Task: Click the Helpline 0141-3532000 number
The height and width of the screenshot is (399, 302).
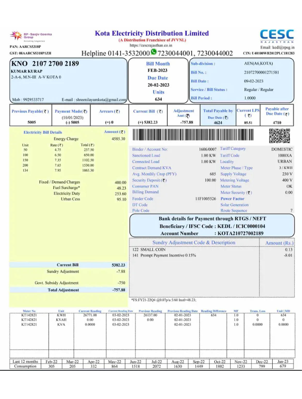Action: (x=115, y=53)
